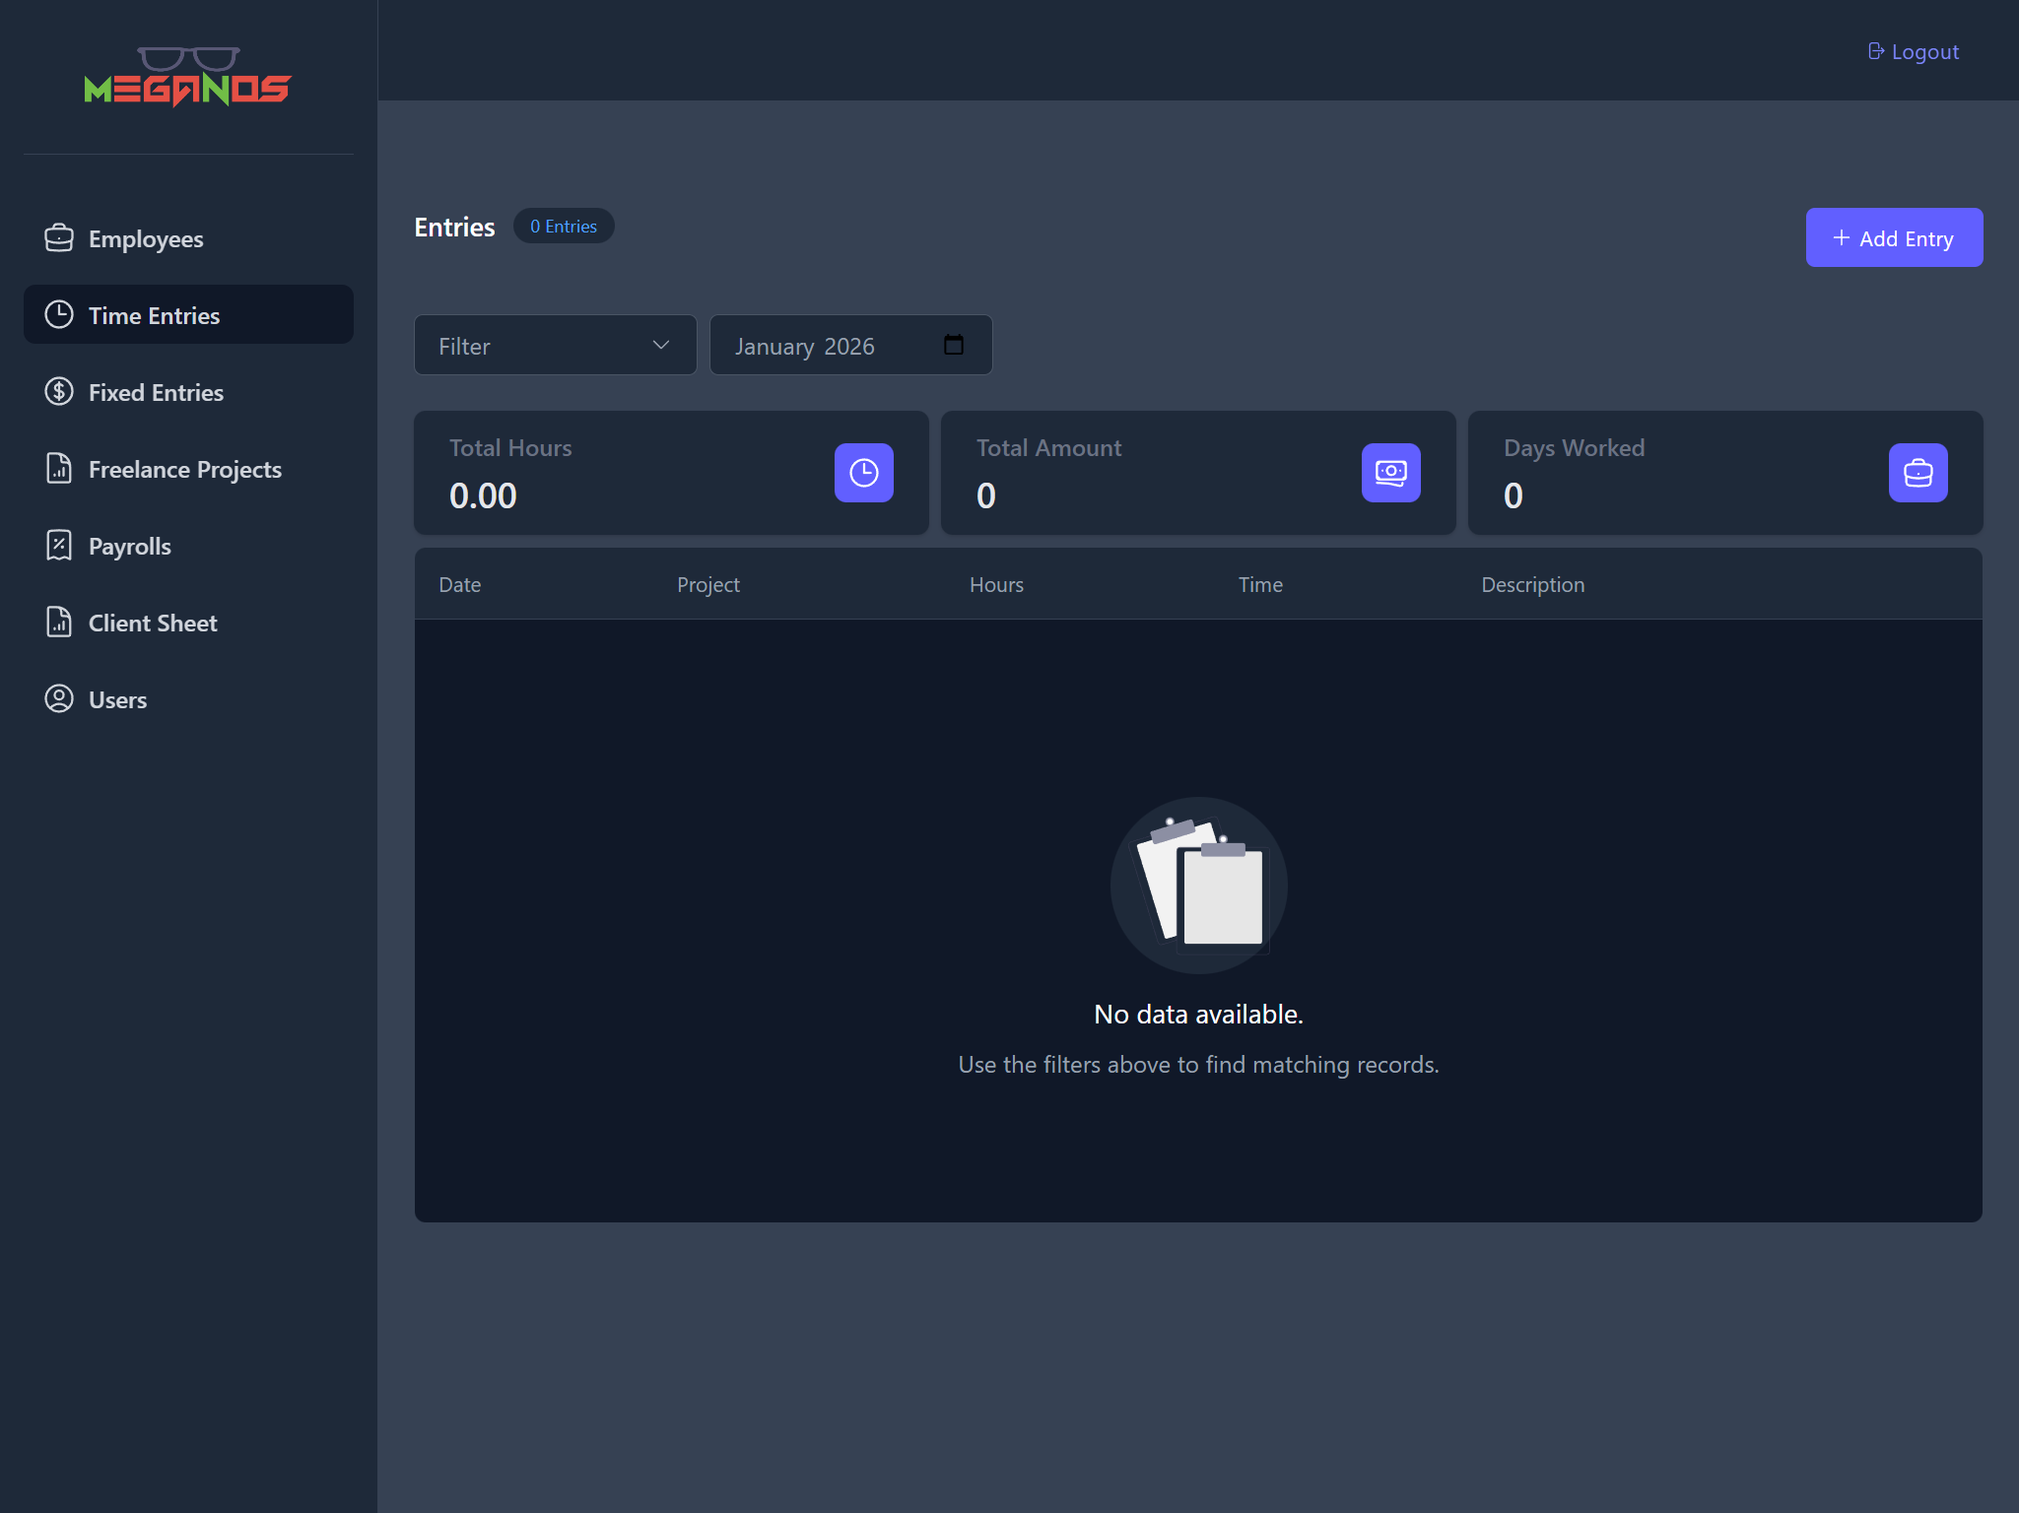Select the Fixed Entries dollar icon
The image size is (2019, 1513).
point(59,391)
